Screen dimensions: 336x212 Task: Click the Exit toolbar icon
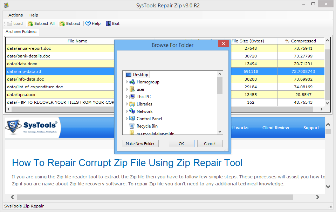click(108, 23)
